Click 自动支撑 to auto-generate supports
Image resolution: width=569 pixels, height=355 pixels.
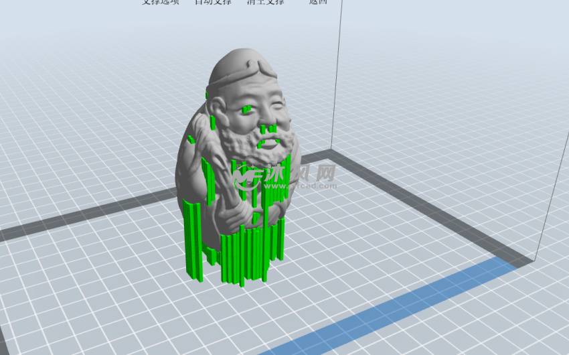tap(213, 2)
